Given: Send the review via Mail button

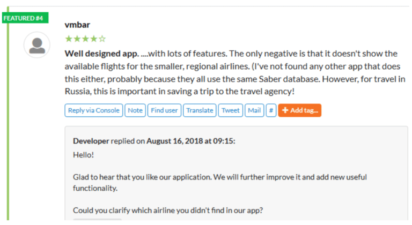Looking at the screenshot, I should pyautogui.click(x=254, y=110).
